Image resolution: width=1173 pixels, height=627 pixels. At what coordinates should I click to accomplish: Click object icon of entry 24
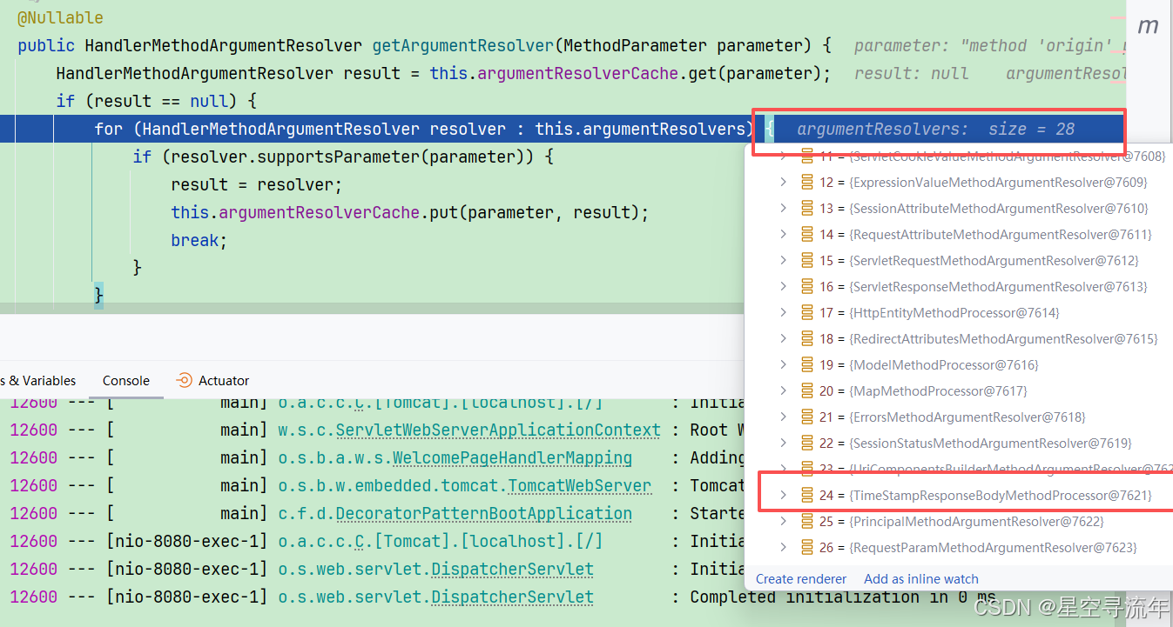point(807,495)
